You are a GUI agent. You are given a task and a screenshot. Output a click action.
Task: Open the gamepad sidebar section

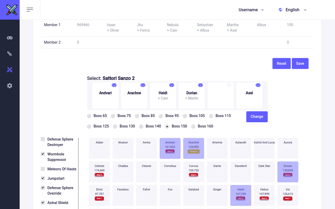[x=10, y=38]
